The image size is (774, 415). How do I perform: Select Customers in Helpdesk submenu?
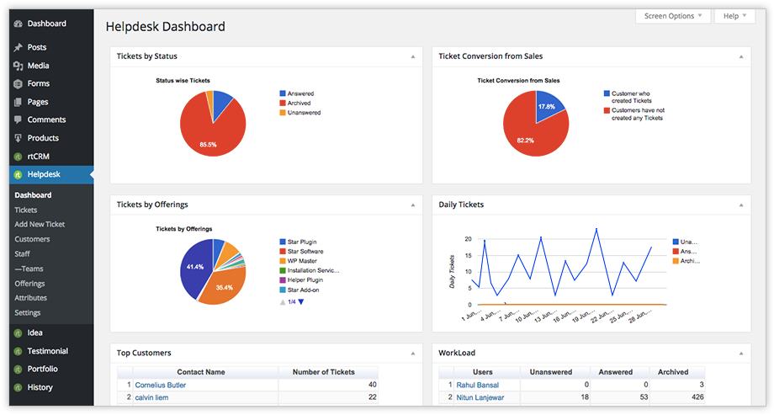pyautogui.click(x=32, y=239)
